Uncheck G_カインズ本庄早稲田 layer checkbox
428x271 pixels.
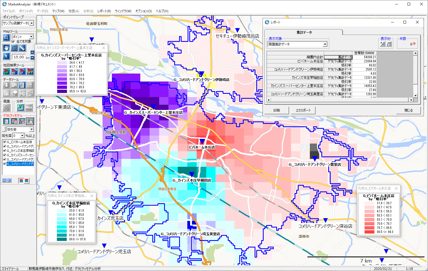pos(4,151)
